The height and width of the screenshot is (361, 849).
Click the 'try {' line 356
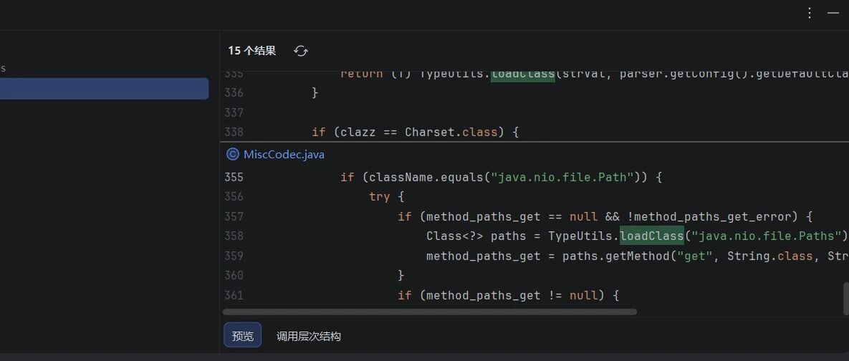pos(387,196)
